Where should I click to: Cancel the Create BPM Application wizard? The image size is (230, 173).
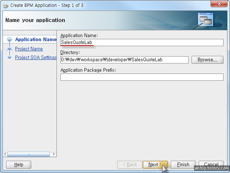coord(211,164)
